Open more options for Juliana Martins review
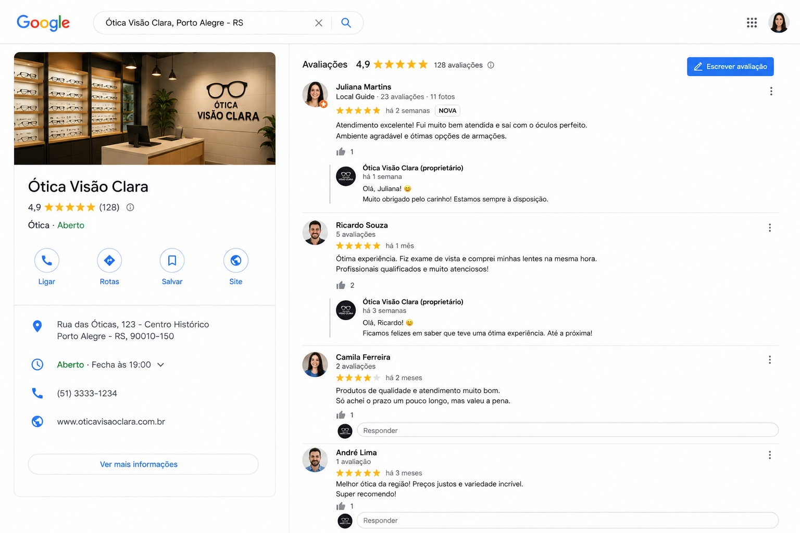 [771, 91]
